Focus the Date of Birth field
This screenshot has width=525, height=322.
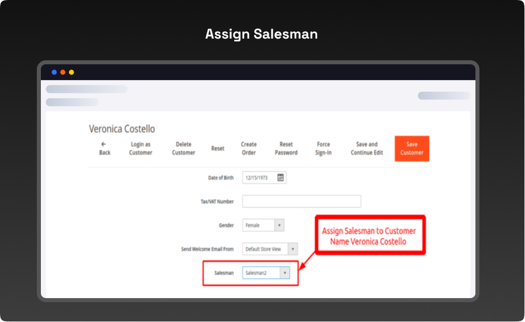tap(259, 178)
